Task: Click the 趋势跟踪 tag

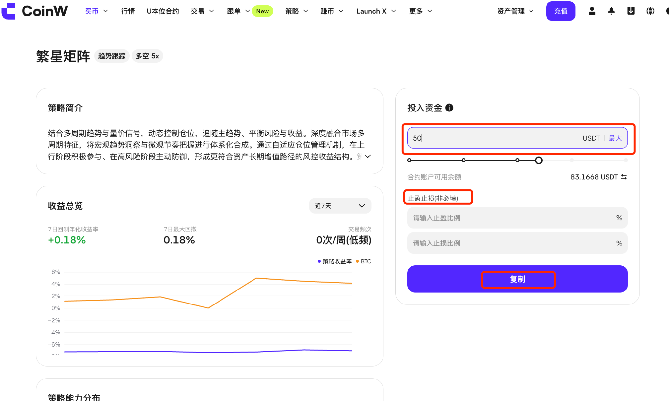Action: coord(112,56)
